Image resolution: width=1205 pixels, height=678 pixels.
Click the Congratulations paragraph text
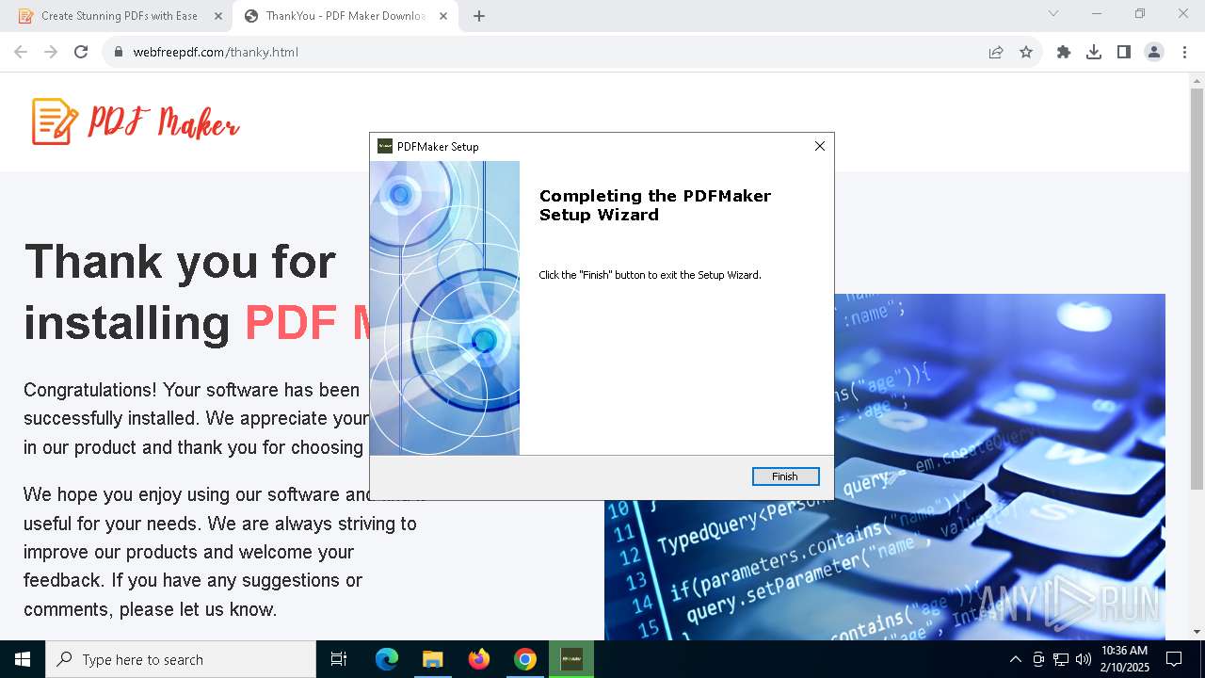pyautogui.click(x=196, y=418)
